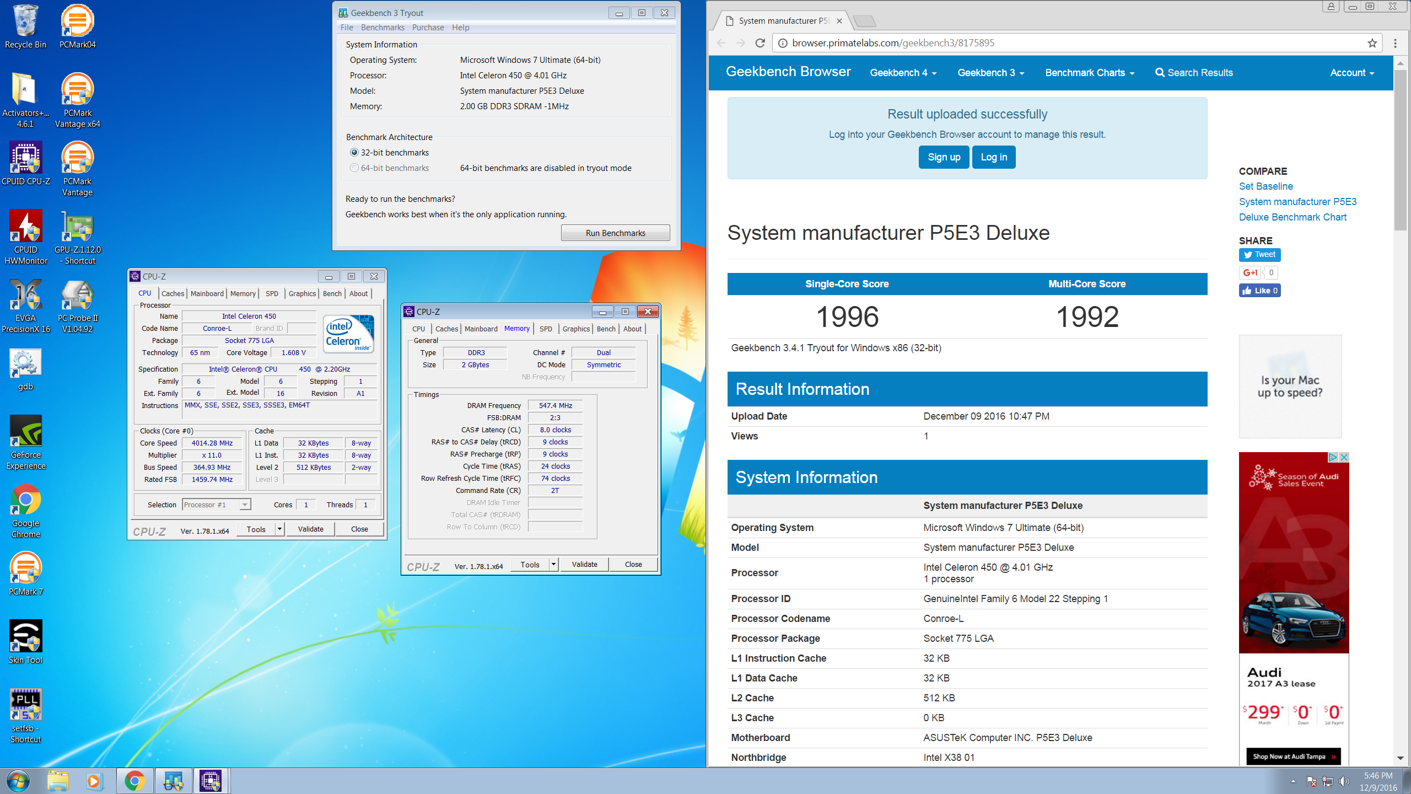Open Chrome's three-dot menu

[x=1395, y=43]
